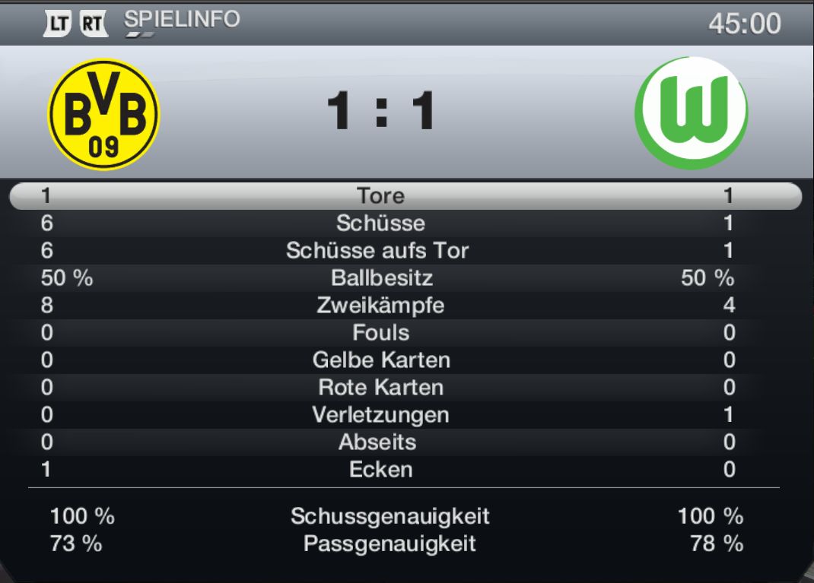
Task: Click the 1 : 1 scoreline
Action: point(381,111)
